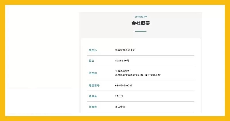Click the teal divider under 会社概要

[x=141, y=31]
